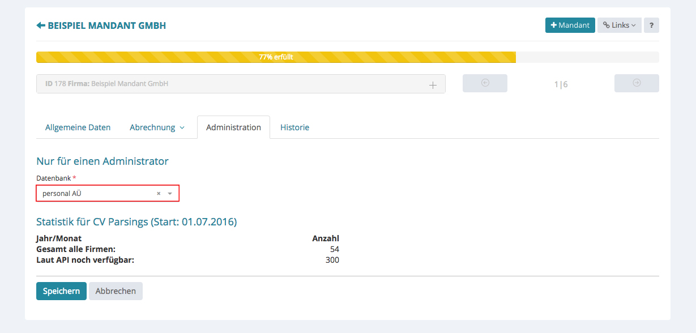The height and width of the screenshot is (333, 696).
Task: Go to the previous record with left arrow
Action: click(485, 83)
